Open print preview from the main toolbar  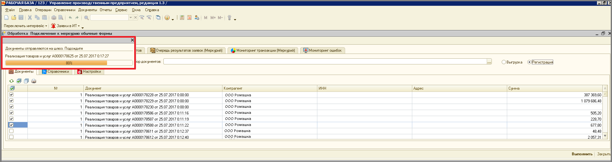click(x=61, y=18)
